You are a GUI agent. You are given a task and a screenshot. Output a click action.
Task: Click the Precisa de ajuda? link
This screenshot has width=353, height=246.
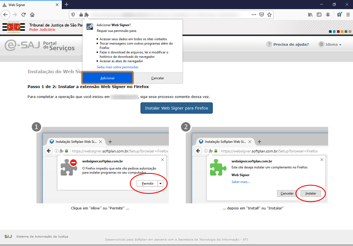[291, 44]
